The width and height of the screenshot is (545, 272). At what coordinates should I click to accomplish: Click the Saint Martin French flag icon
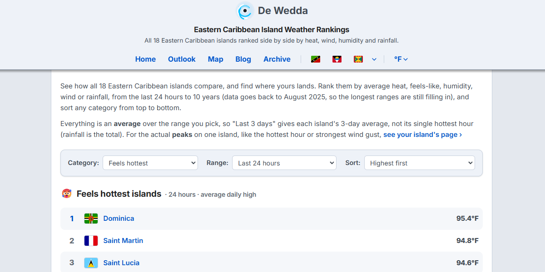tap(91, 241)
